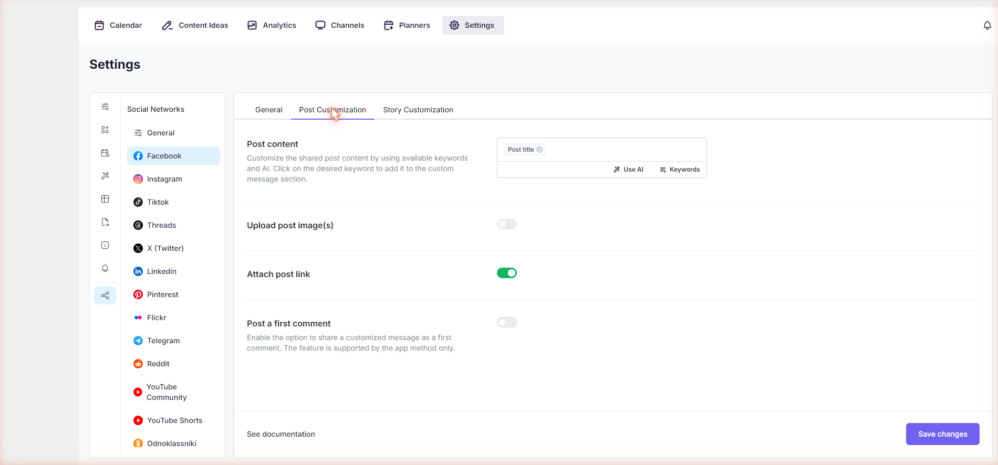Open notifications bell in the top bar
998x465 pixels.
tap(987, 25)
